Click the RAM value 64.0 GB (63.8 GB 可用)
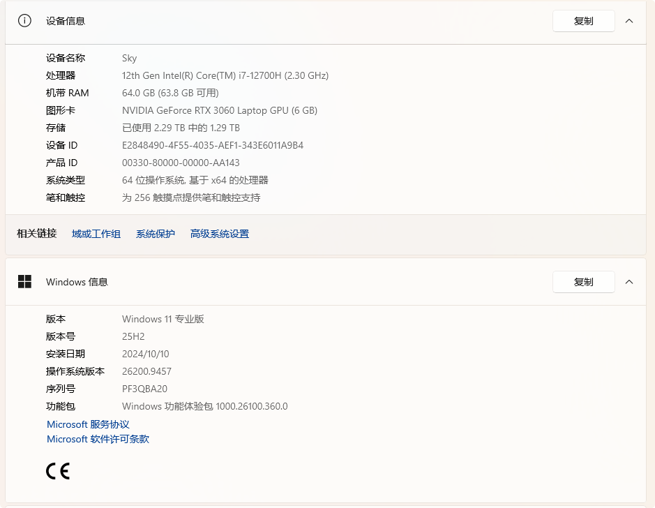This screenshot has height=508, width=655. pos(170,93)
